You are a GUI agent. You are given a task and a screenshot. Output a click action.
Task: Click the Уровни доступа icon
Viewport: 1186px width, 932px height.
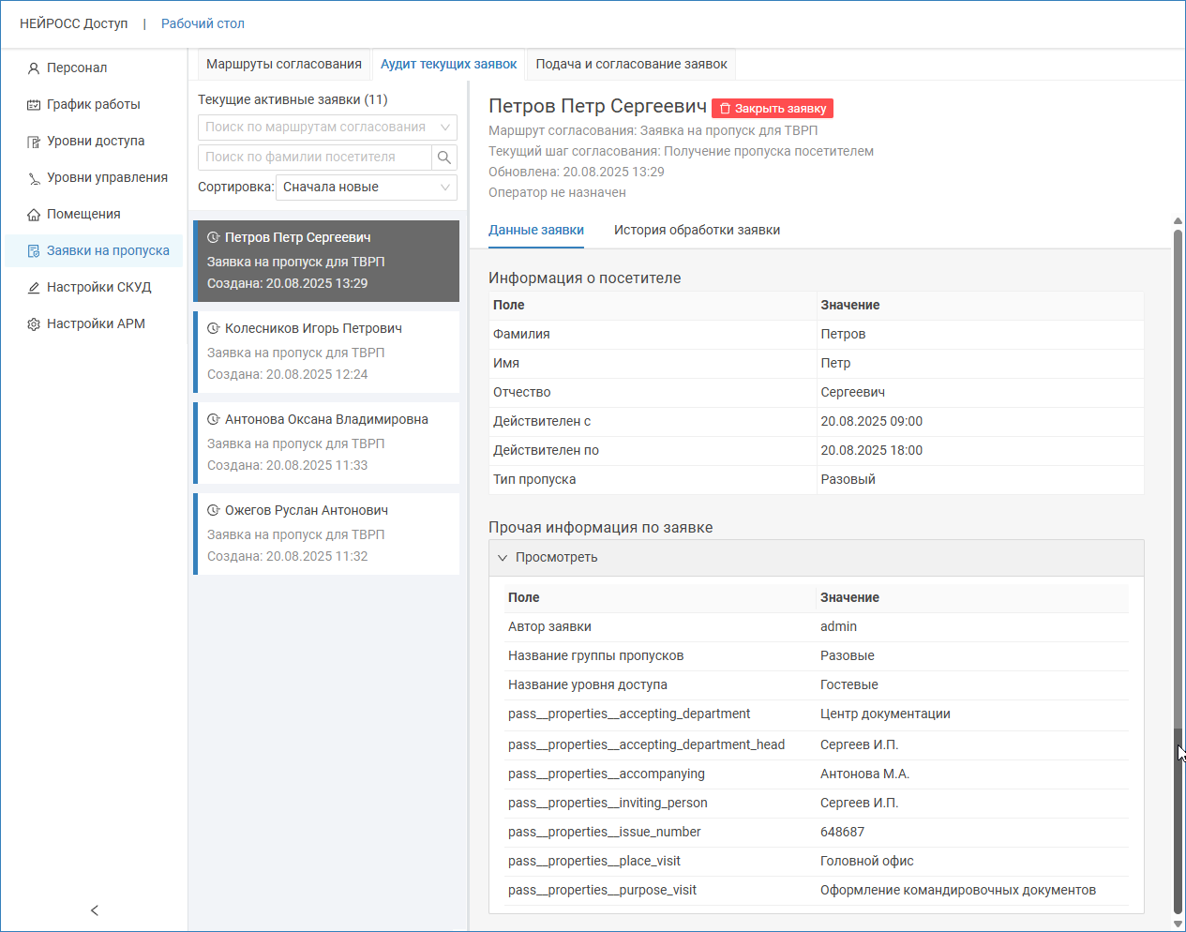click(x=34, y=142)
